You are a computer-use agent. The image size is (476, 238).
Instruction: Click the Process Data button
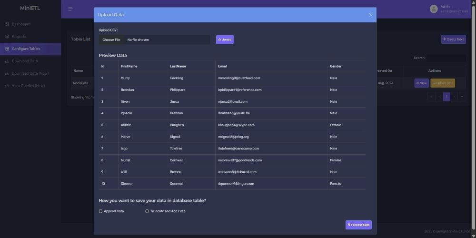tap(358, 225)
